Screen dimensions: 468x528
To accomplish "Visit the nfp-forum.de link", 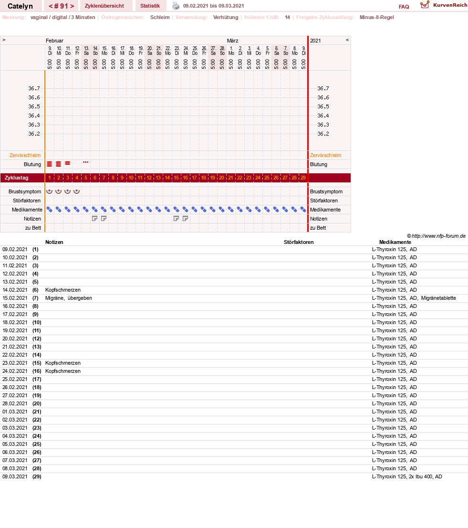I will tap(438, 236).
